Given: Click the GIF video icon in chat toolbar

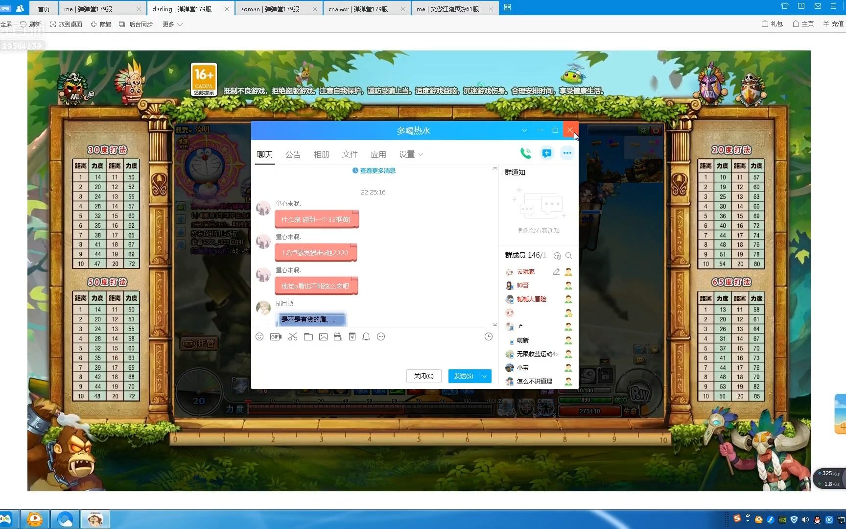Looking at the screenshot, I should tap(276, 337).
